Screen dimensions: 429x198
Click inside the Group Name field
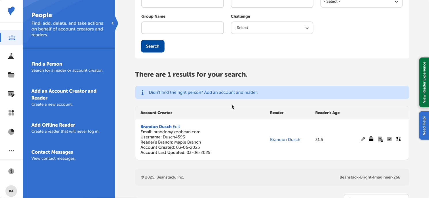pos(182,28)
